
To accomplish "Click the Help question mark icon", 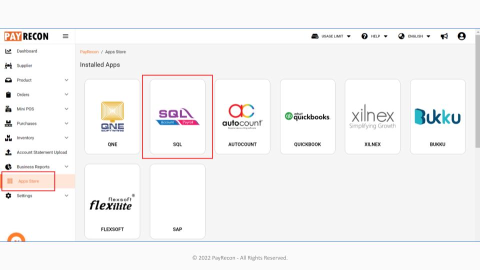I will click(364, 36).
